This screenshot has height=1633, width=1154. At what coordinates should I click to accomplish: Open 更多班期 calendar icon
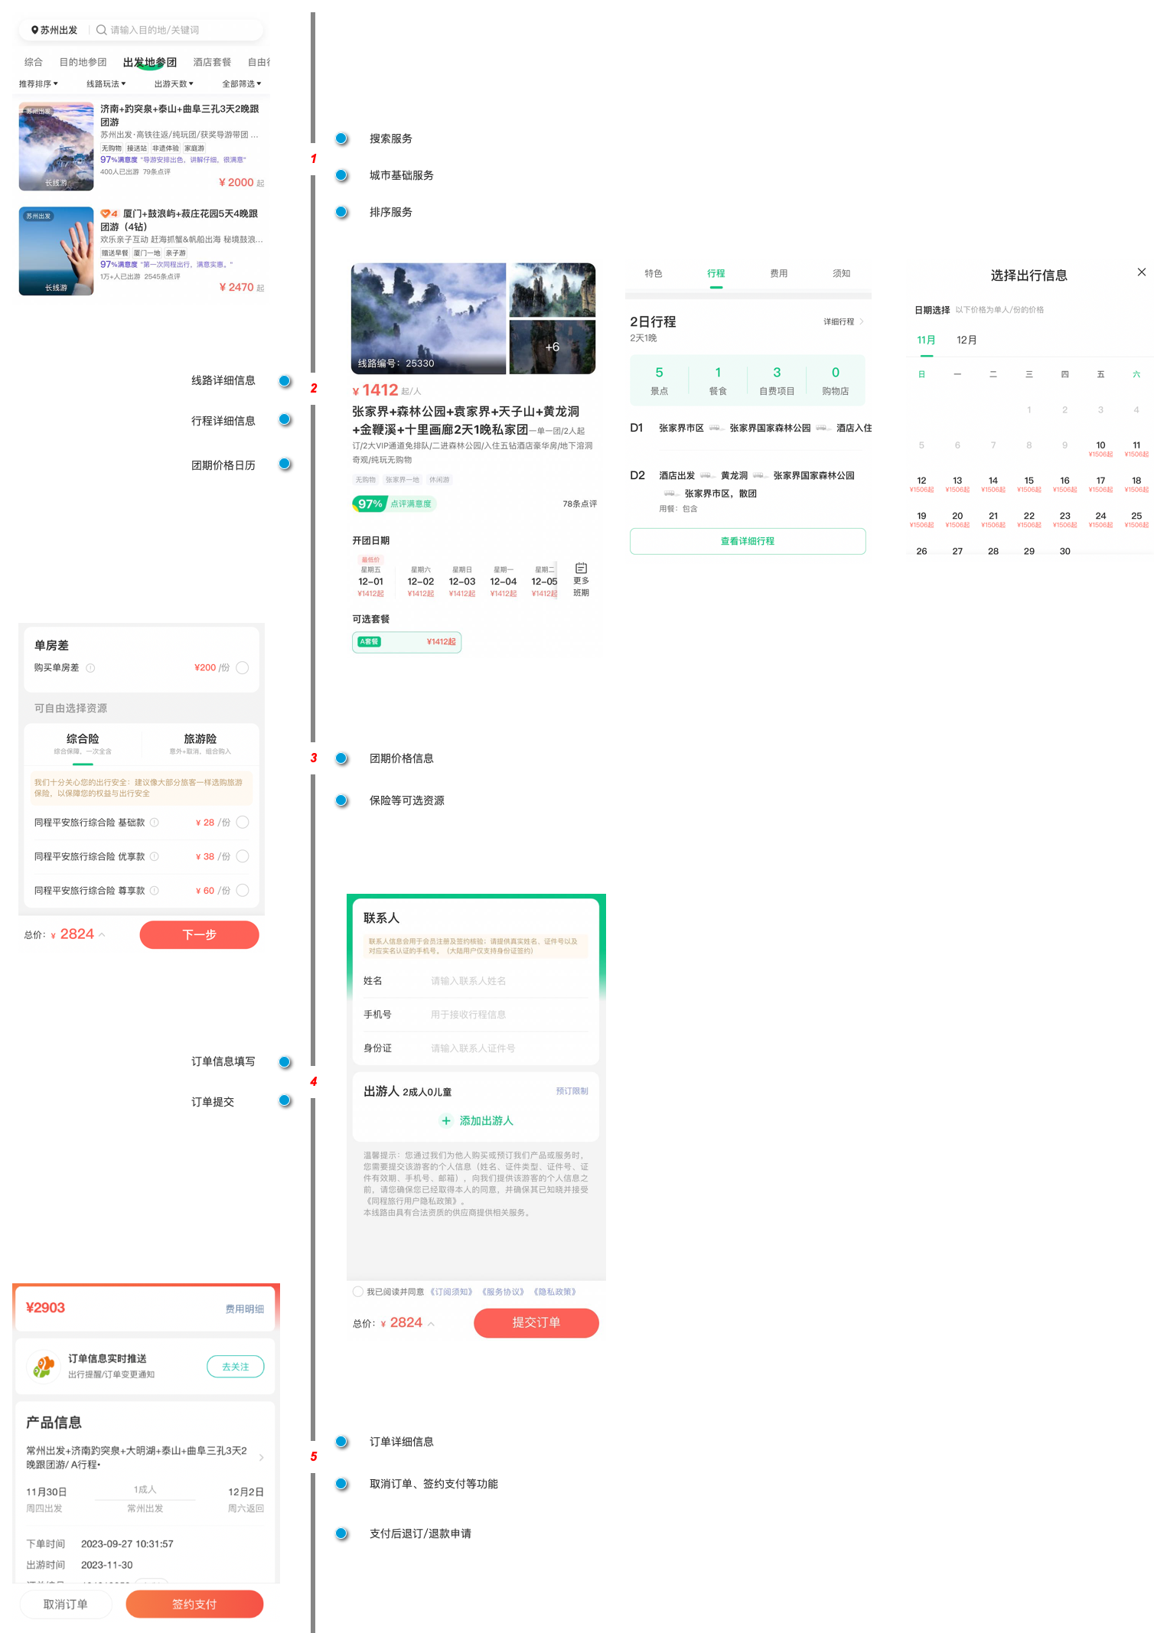point(581,569)
